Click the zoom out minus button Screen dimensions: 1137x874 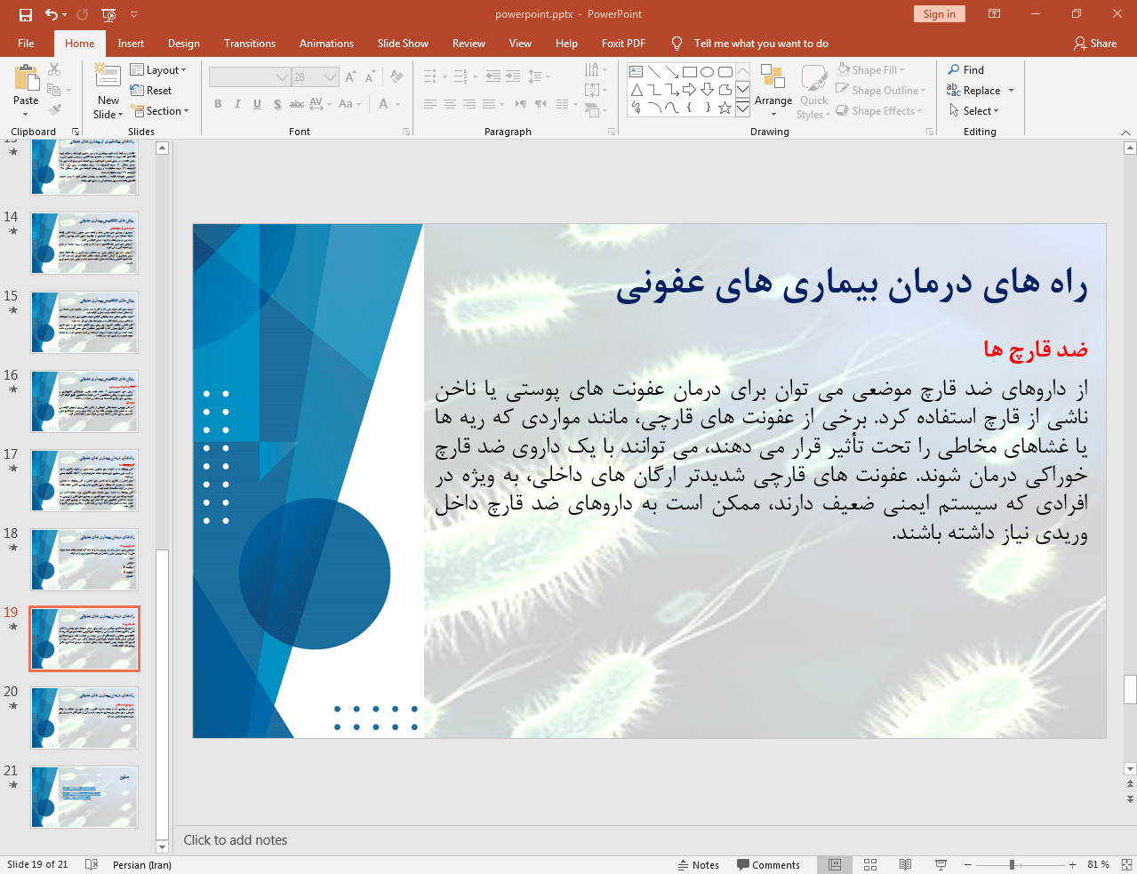coord(968,864)
